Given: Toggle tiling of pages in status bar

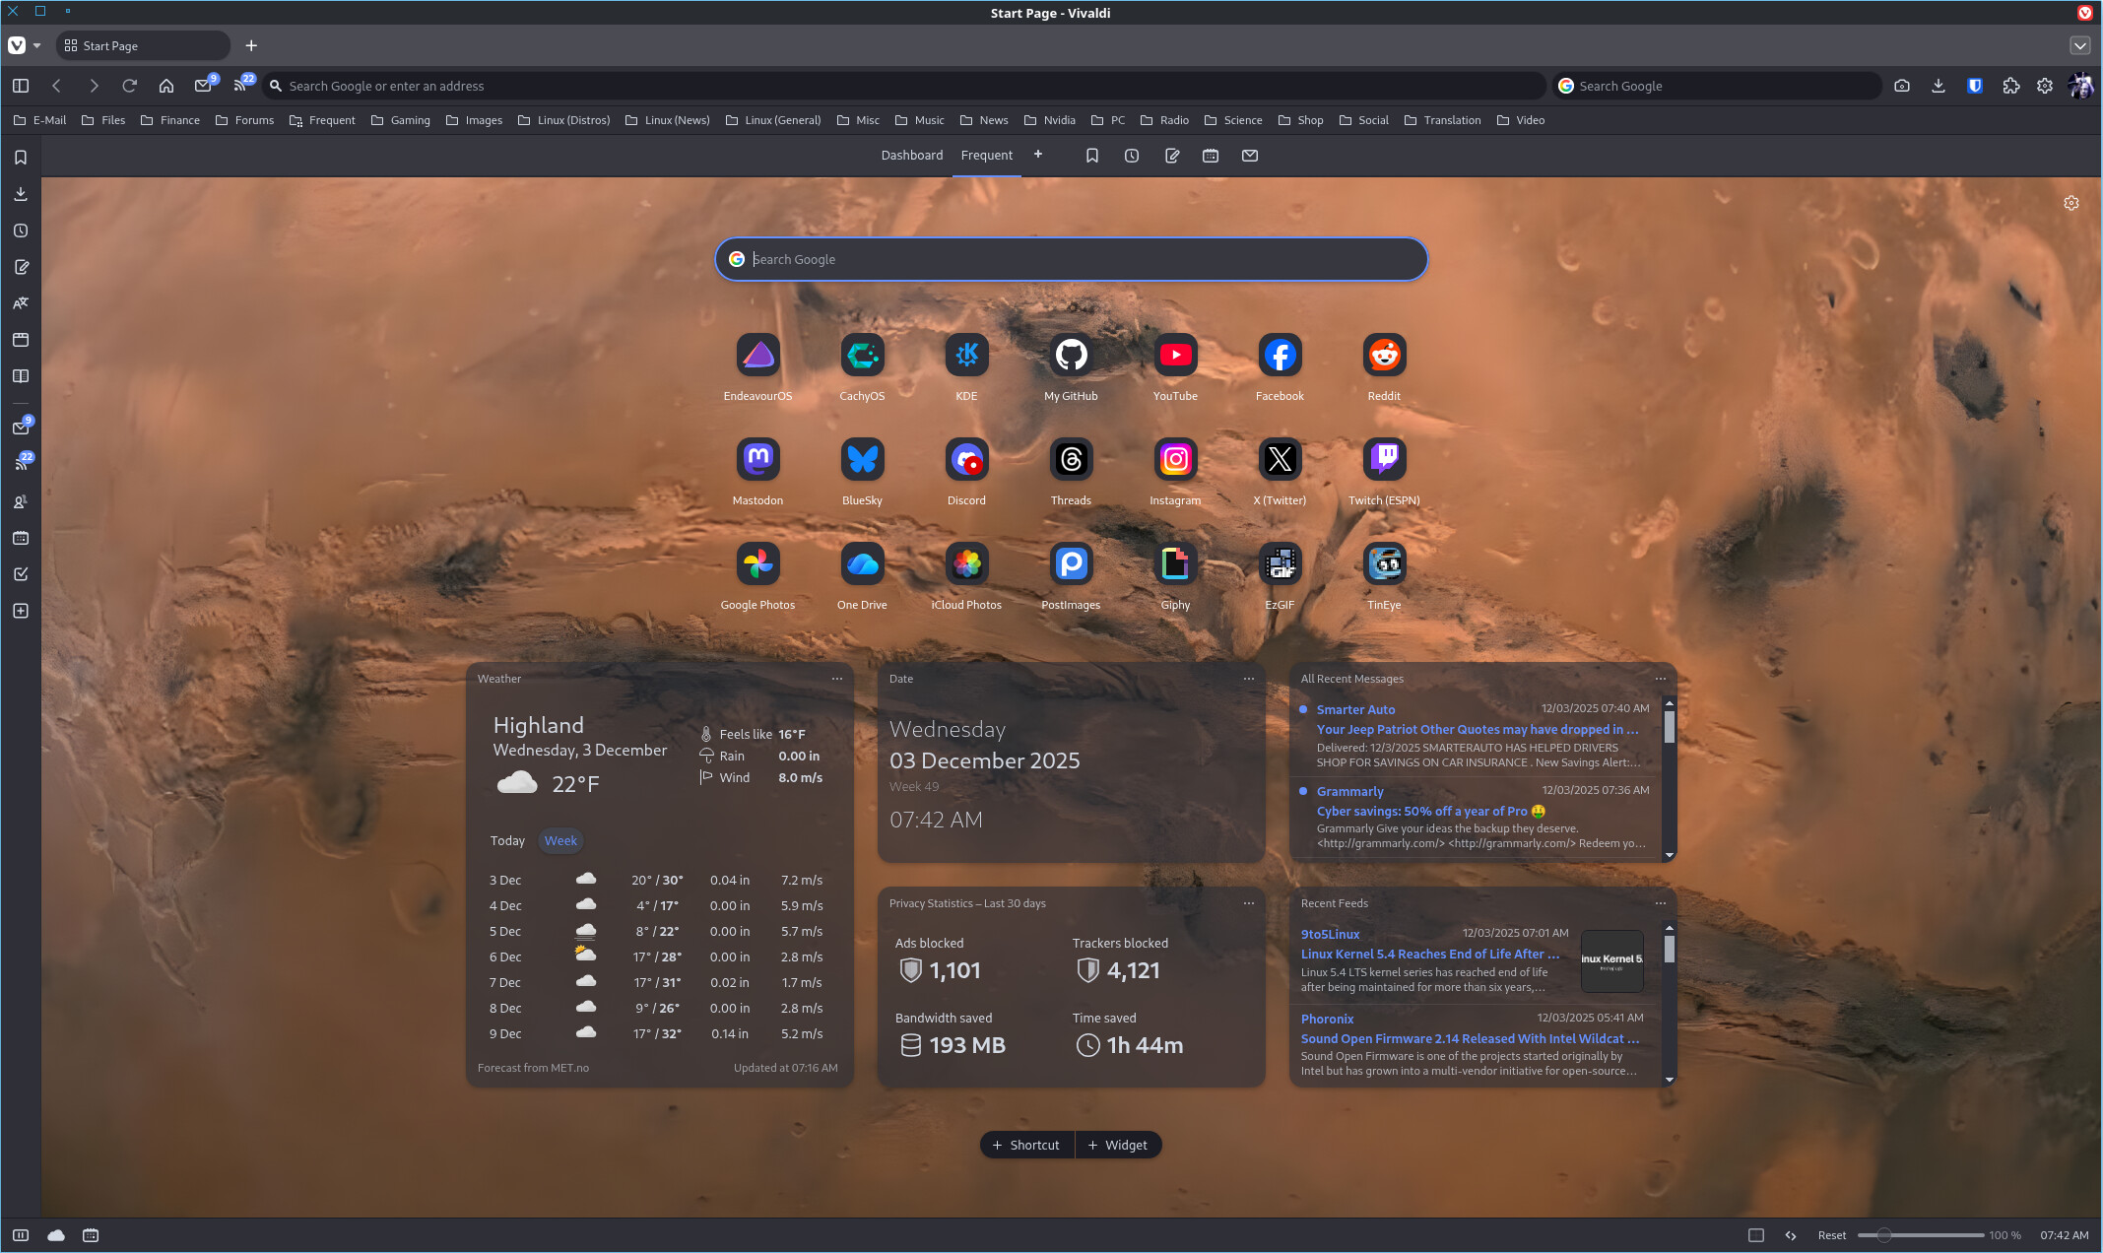Looking at the screenshot, I should pyautogui.click(x=1755, y=1235).
